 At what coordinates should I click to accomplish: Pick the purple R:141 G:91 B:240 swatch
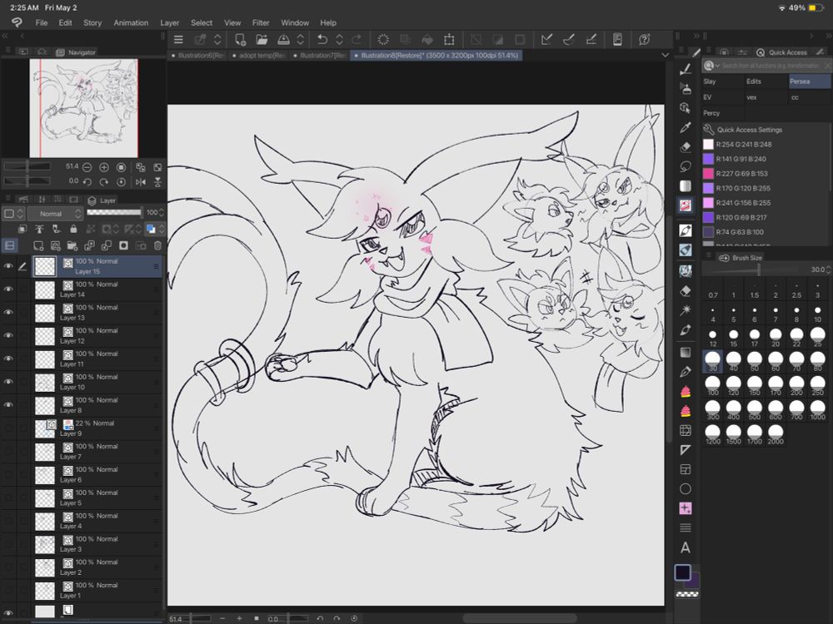pos(708,159)
